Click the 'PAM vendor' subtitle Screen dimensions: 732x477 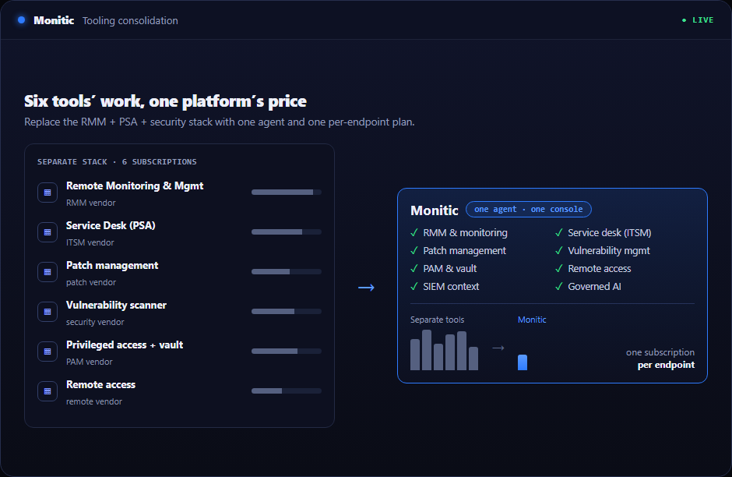pyautogui.click(x=90, y=362)
